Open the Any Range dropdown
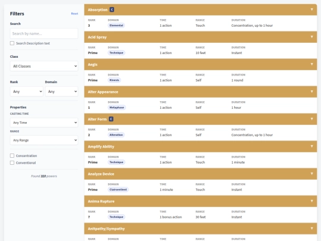Image resolution: width=321 pixels, height=241 pixels. pos(44,140)
